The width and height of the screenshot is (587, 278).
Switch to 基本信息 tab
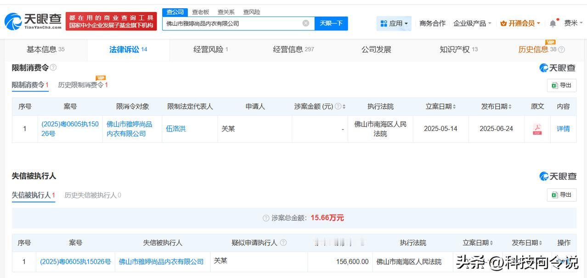(45, 50)
